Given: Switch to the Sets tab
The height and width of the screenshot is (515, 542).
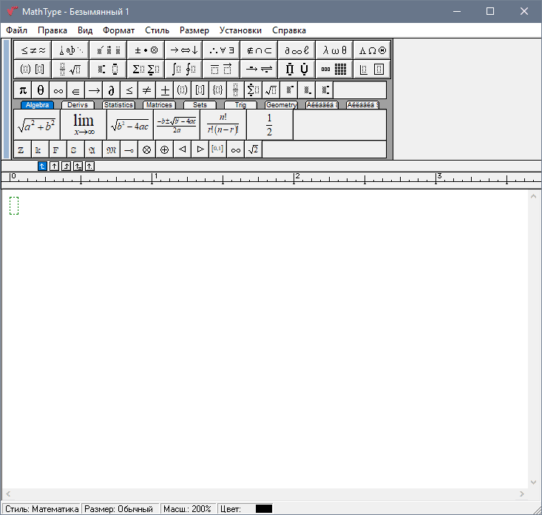Looking at the screenshot, I should point(200,105).
